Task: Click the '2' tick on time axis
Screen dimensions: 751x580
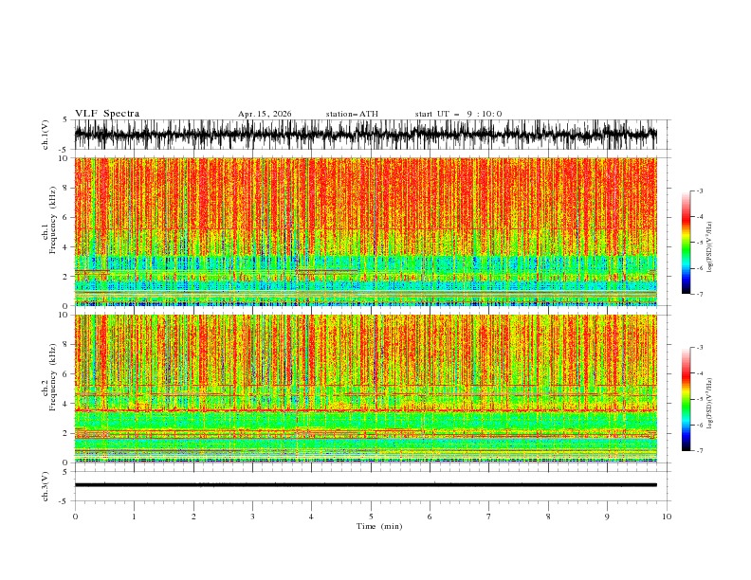Action: (x=193, y=517)
